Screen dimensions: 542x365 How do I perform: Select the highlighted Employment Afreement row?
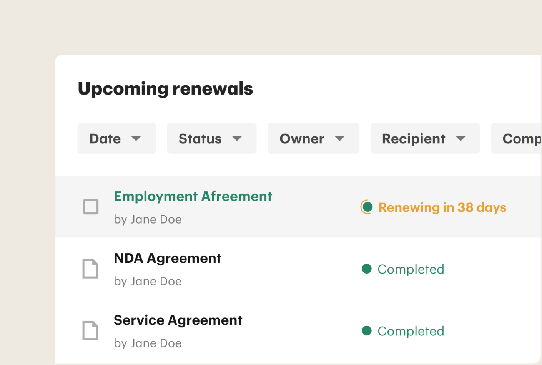(269, 207)
